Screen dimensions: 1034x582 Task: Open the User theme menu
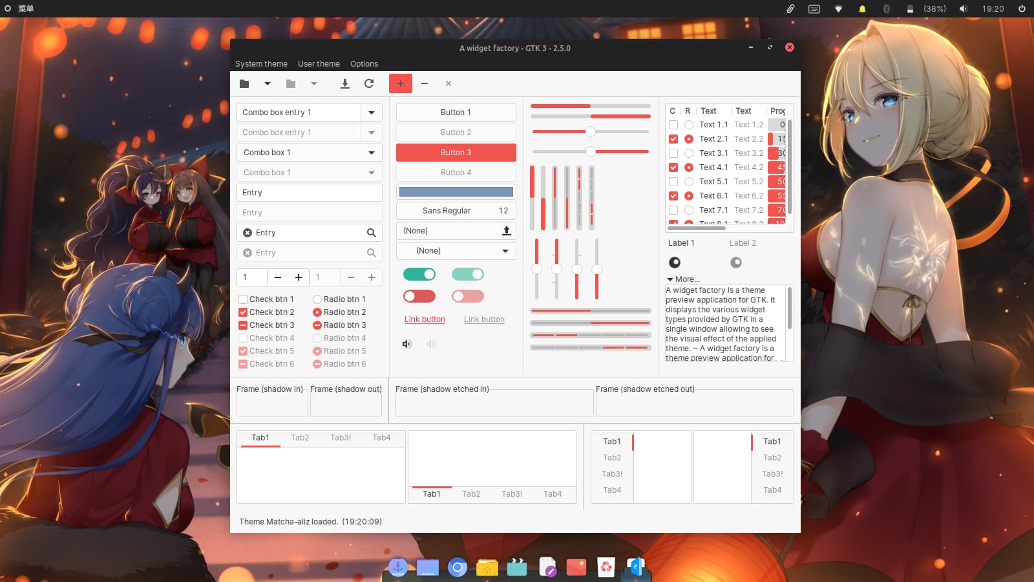(319, 64)
